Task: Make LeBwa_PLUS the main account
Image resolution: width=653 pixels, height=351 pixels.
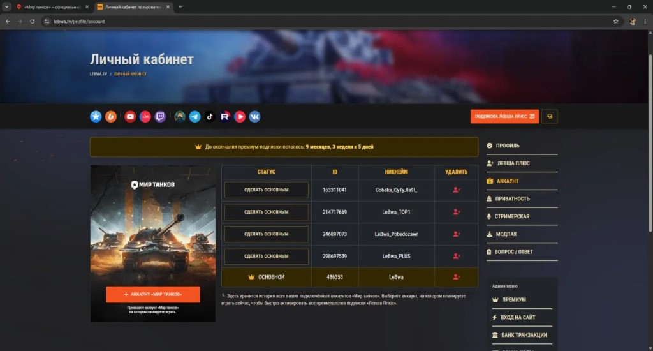Action: pos(266,257)
